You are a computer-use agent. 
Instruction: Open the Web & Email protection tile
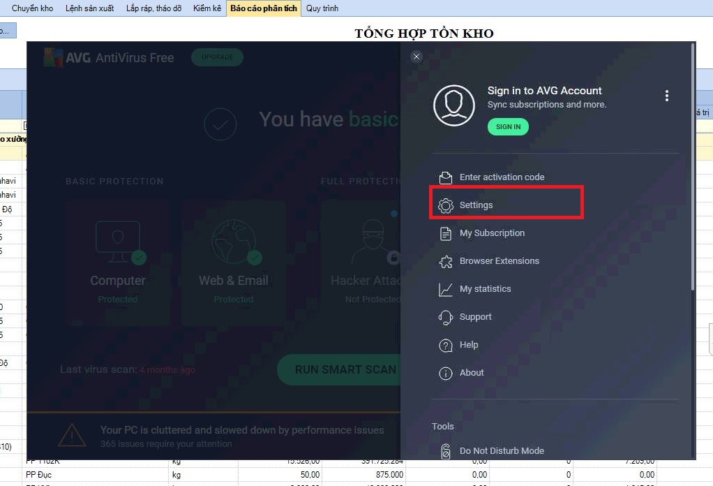tap(234, 263)
